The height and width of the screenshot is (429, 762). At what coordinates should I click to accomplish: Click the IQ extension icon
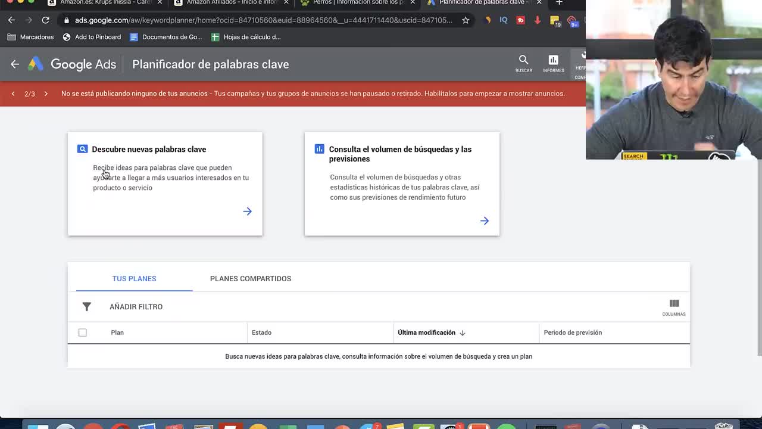pyautogui.click(x=504, y=20)
